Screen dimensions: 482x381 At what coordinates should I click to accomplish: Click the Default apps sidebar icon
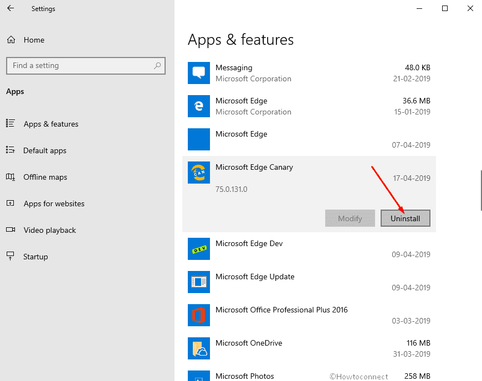(x=10, y=150)
